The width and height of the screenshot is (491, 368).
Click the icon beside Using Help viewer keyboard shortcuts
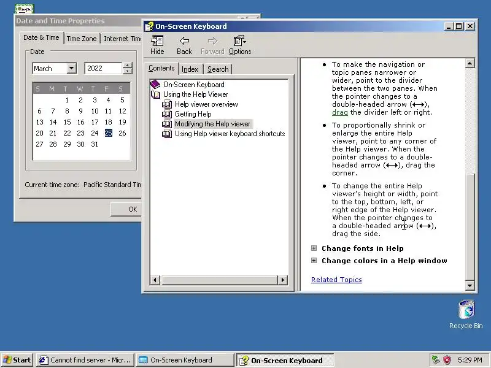tap(166, 134)
